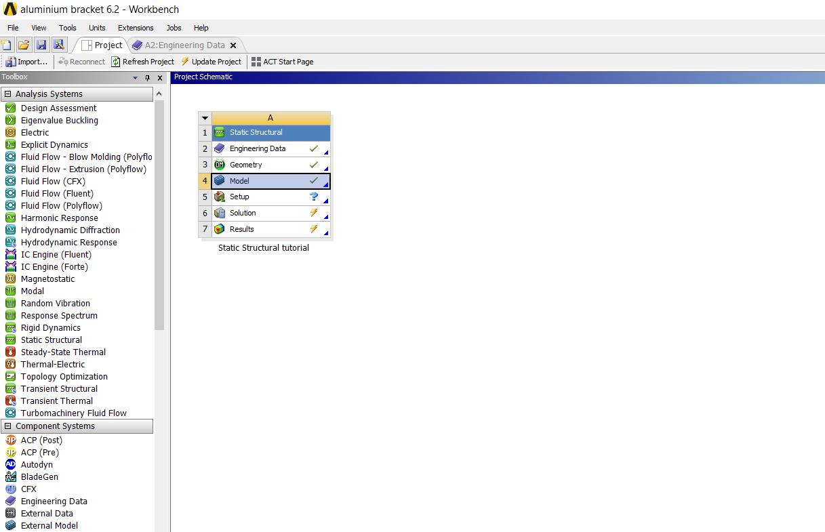Image resolution: width=825 pixels, height=532 pixels.
Task: Click the Toolbox vertical scrollbar thumb
Action: point(159,215)
